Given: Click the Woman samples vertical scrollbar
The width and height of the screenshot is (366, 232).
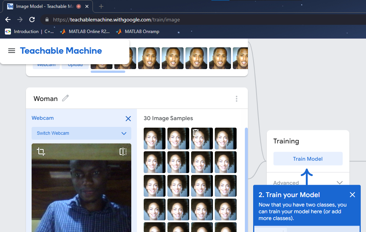Looking at the screenshot, I should (x=246, y=179).
